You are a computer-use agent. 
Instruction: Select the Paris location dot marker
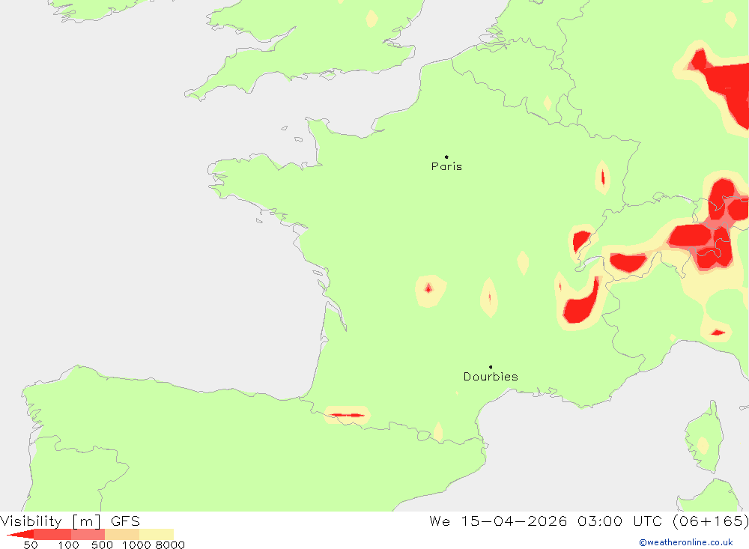[446, 157]
